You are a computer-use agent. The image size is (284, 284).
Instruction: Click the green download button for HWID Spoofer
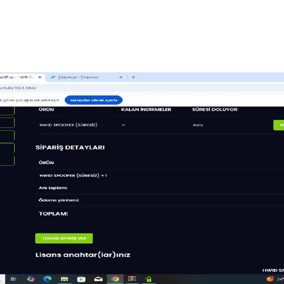click(x=279, y=125)
